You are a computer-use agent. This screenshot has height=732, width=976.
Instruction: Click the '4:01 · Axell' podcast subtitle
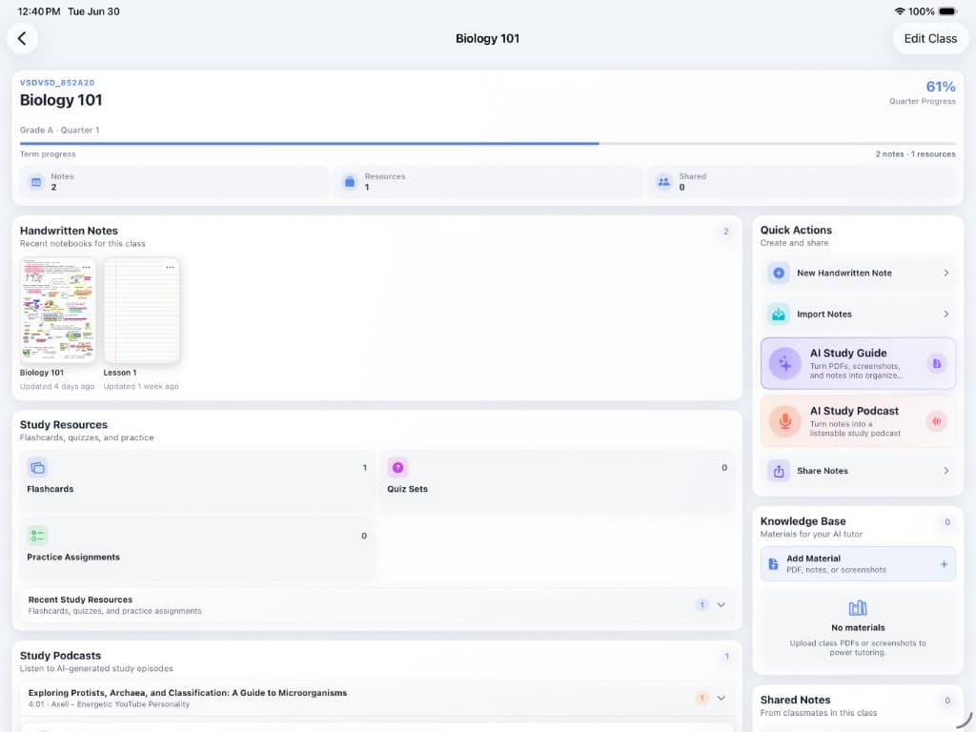(x=109, y=704)
